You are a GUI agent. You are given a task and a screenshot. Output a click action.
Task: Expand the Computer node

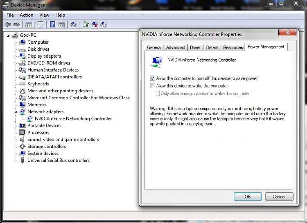pos(16,42)
